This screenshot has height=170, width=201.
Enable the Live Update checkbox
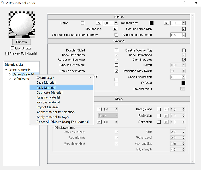coord(13,48)
